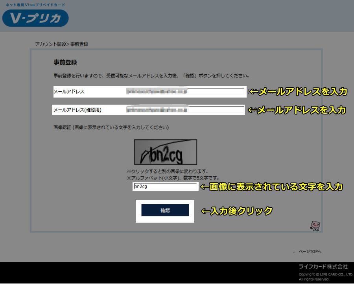Refresh the bn2cg captcha image

165,152
